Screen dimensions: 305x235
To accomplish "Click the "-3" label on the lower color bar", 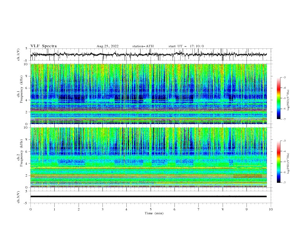I will click(284, 141).
